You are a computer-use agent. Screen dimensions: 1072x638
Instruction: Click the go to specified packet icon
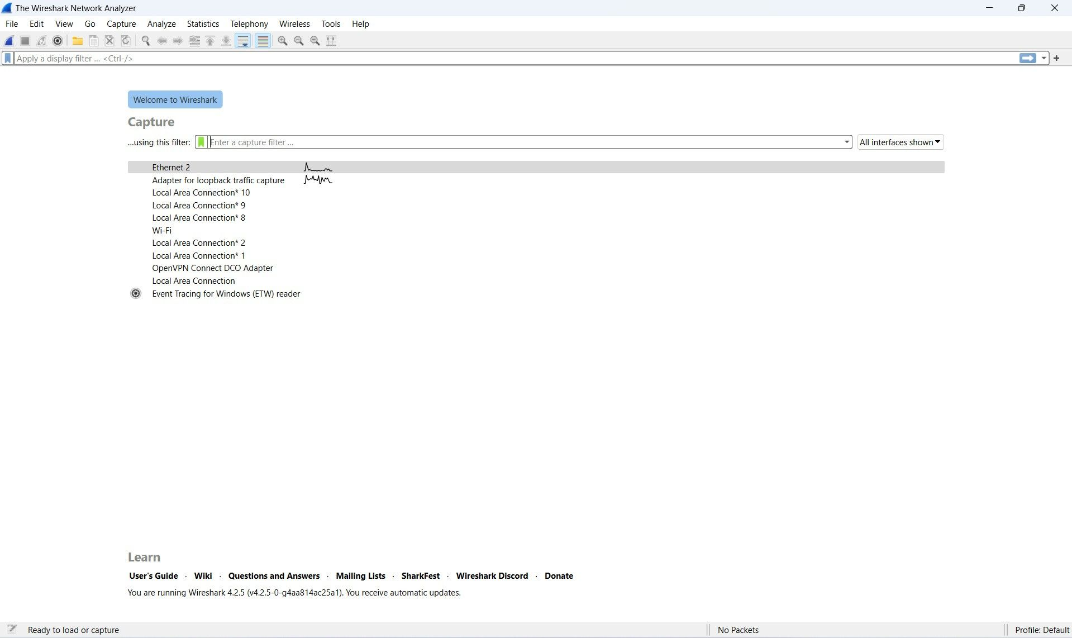click(x=194, y=41)
